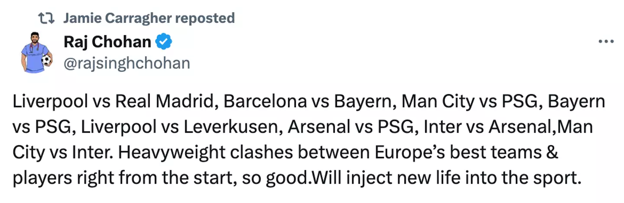Viewport: 624px width, 203px height.
Task: Open the @rajsinghchohan handle link
Action: pos(127,63)
